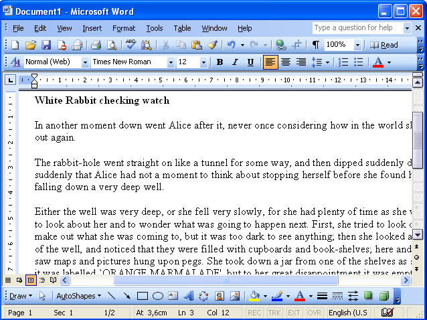Select the Line drawing tool
The width and height of the screenshot is (427, 320).
coord(111,296)
